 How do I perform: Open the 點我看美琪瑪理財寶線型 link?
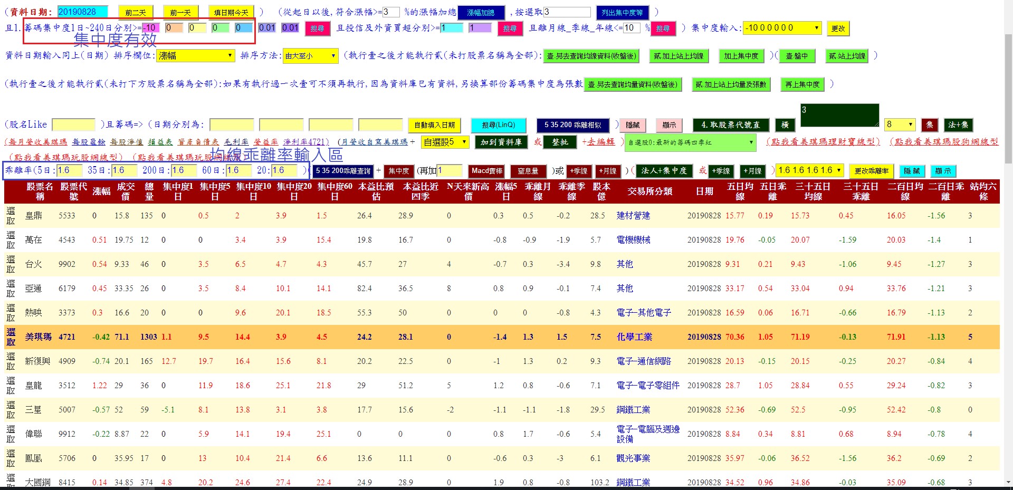click(823, 142)
